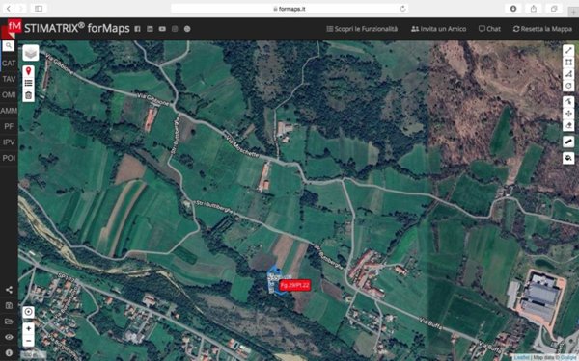This screenshot has width=579, height=361.
Task: Click the Leaflet attribution link
Action: click(522, 357)
